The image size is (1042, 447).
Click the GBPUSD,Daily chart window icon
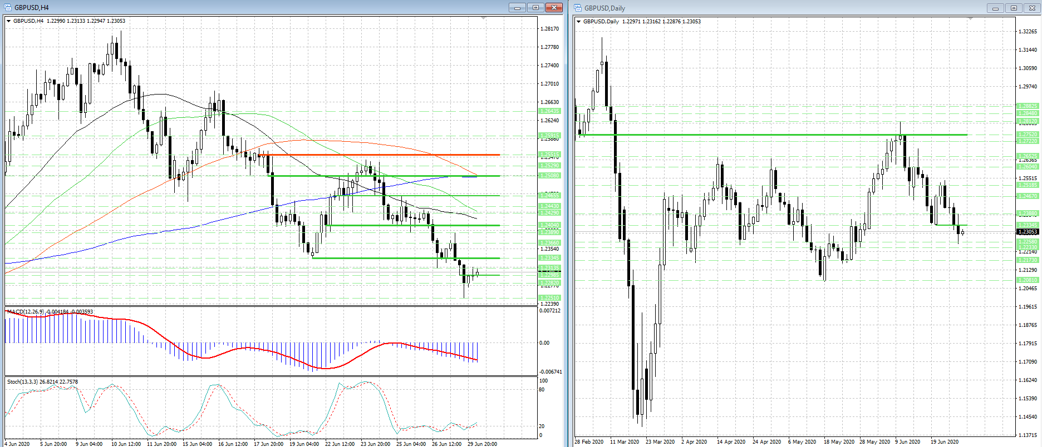(x=578, y=8)
